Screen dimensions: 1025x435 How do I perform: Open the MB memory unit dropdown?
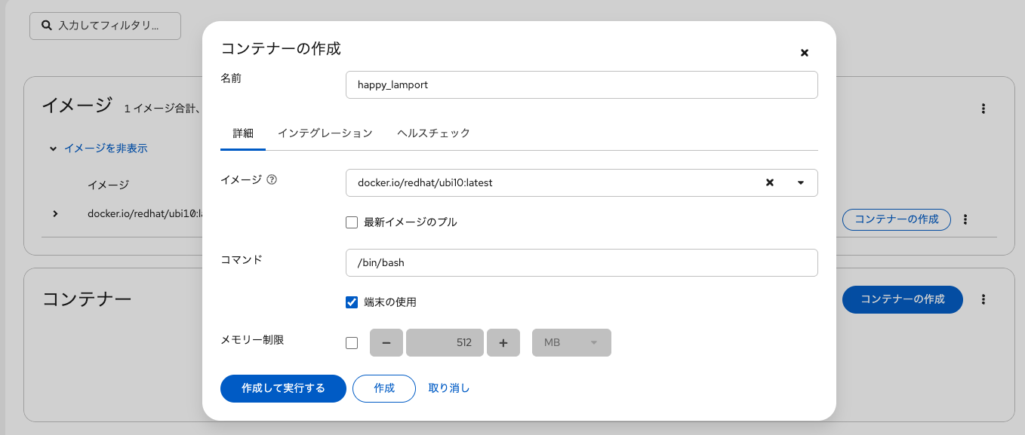click(x=571, y=342)
